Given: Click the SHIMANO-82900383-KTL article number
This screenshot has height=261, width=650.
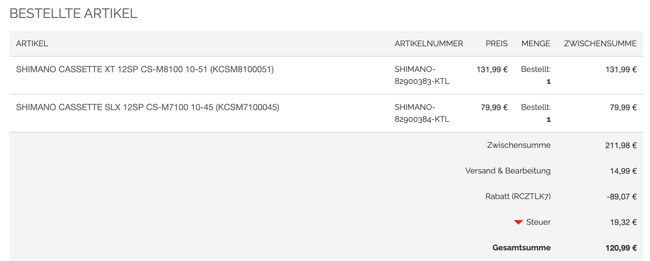Looking at the screenshot, I should 422,75.
